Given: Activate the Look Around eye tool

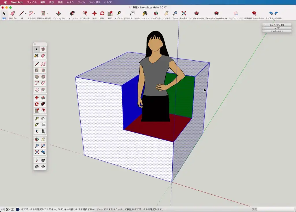Looking at the screenshot, I should (x=37, y=167).
